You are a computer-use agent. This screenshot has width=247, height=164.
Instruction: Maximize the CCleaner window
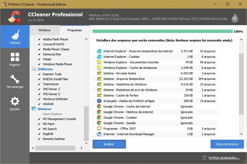coord(228,4)
